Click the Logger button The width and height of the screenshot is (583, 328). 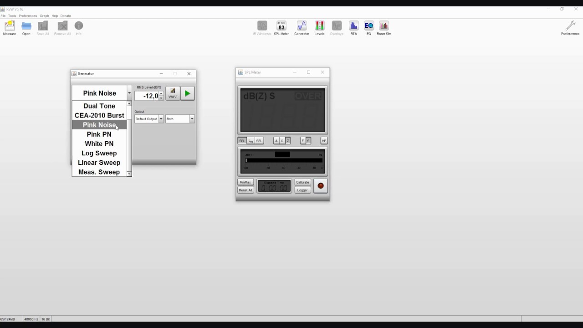click(x=302, y=190)
